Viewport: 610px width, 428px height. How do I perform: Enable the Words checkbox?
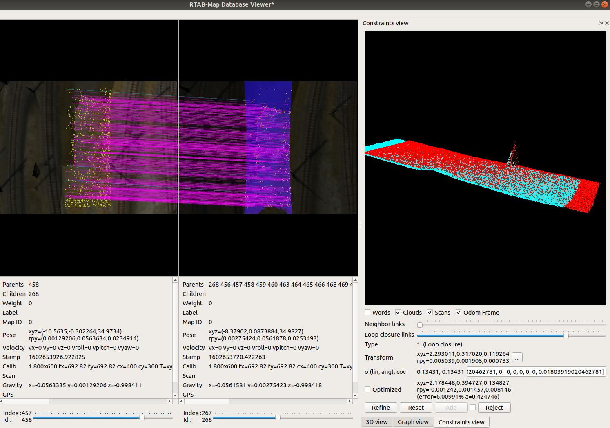pos(367,313)
